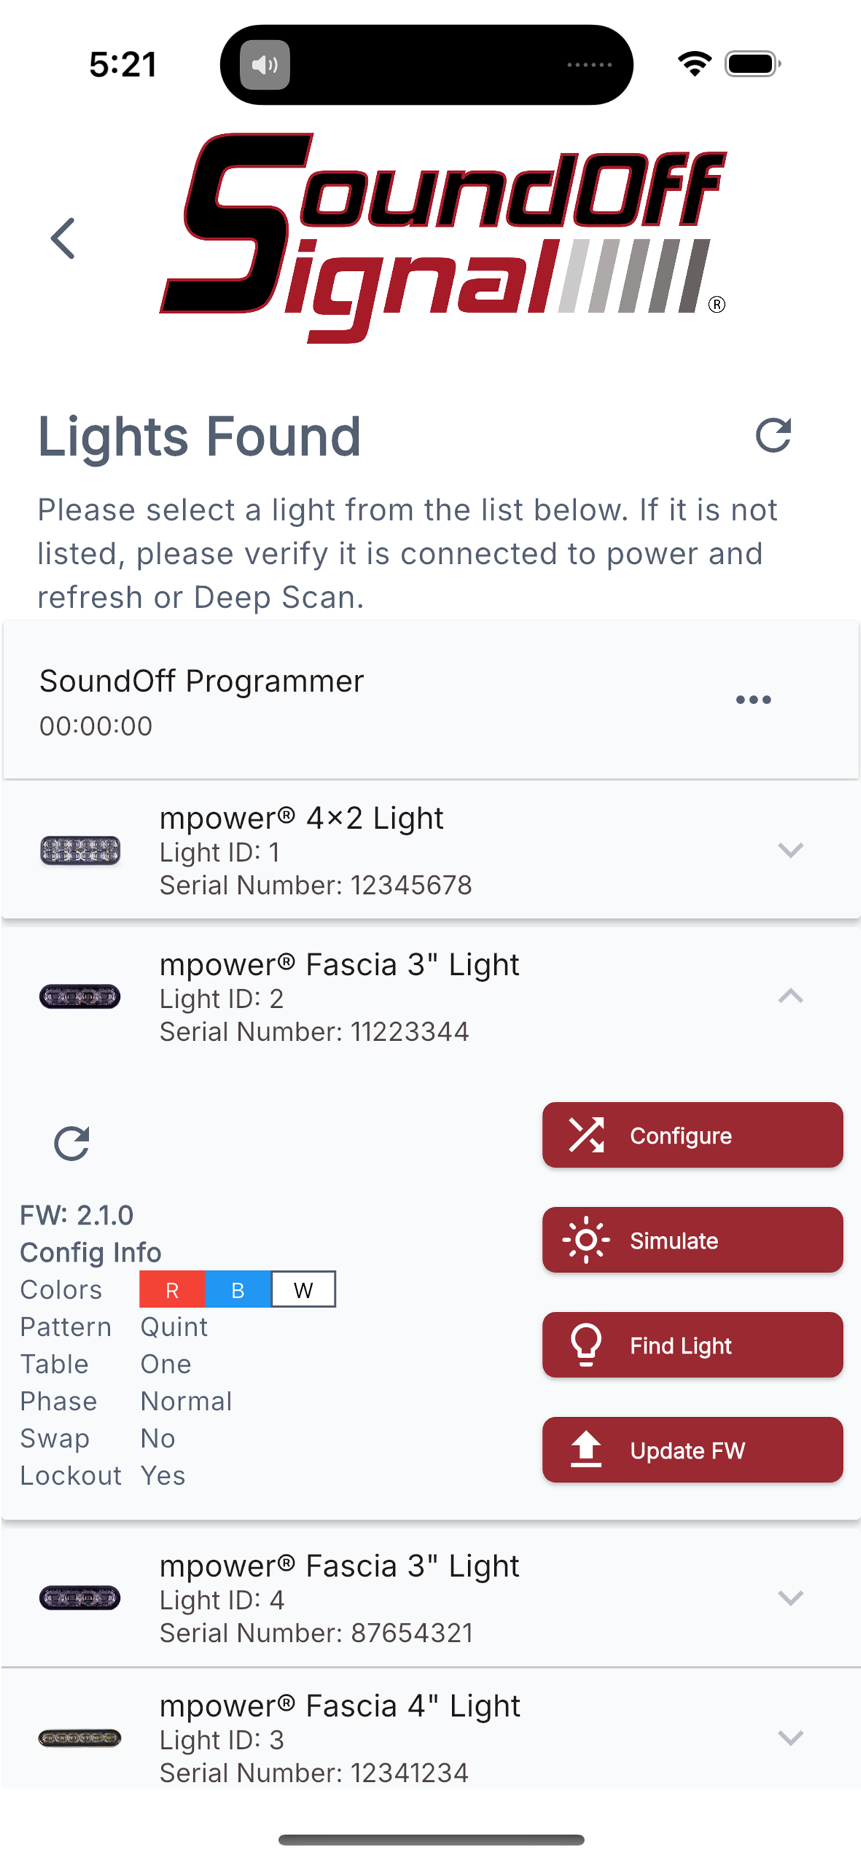Viewport: 861px width, 1863px height.
Task: Tap the Find Light button
Action: (x=693, y=1345)
